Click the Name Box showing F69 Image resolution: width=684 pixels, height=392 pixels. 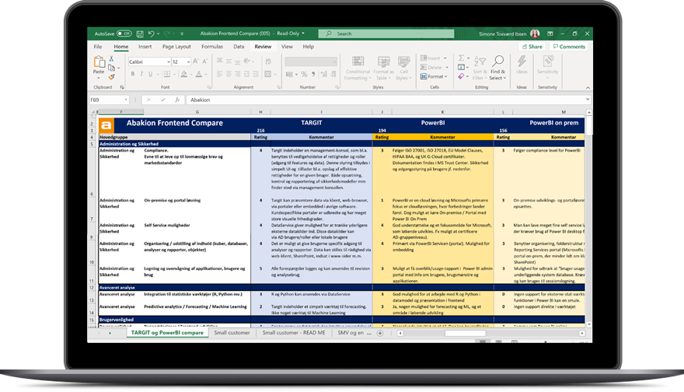[x=109, y=100]
